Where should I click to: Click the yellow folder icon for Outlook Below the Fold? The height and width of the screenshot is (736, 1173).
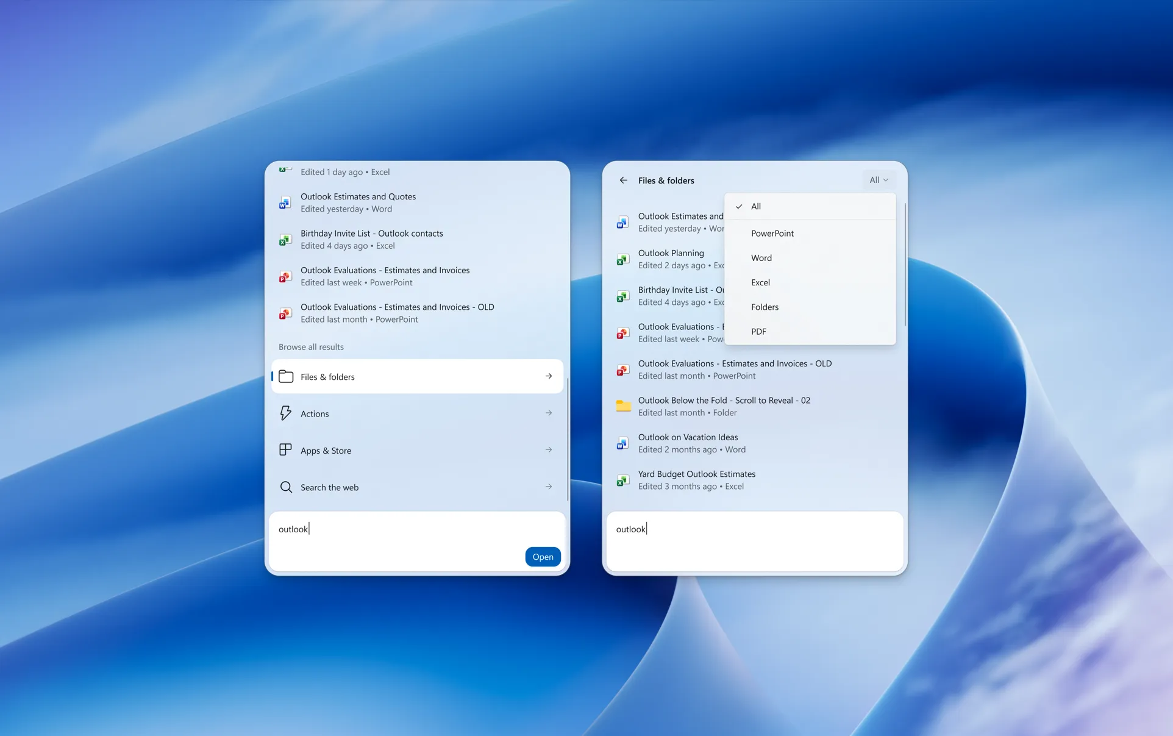(623, 406)
